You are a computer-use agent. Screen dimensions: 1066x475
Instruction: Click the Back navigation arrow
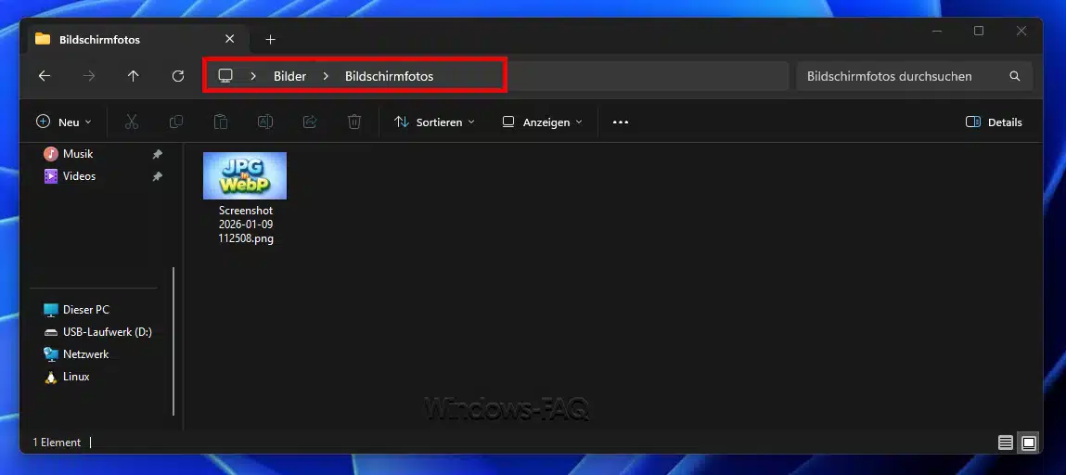pos(44,76)
